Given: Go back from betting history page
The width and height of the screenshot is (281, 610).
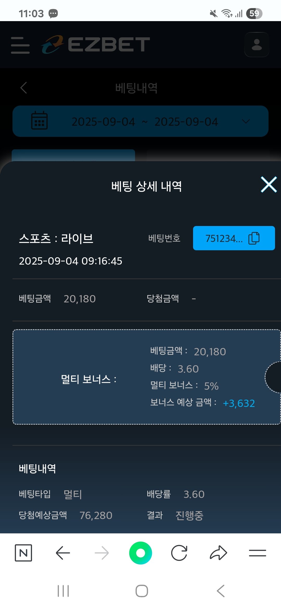Looking at the screenshot, I should click(24, 88).
